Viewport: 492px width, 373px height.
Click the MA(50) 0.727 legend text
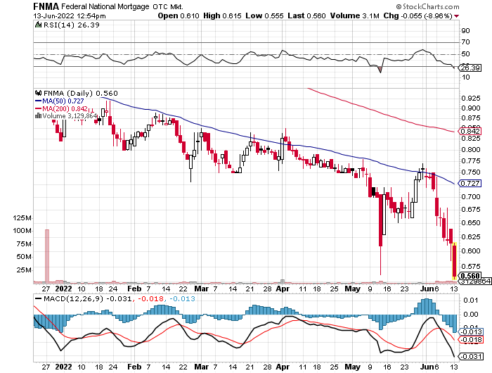pyautogui.click(x=63, y=101)
